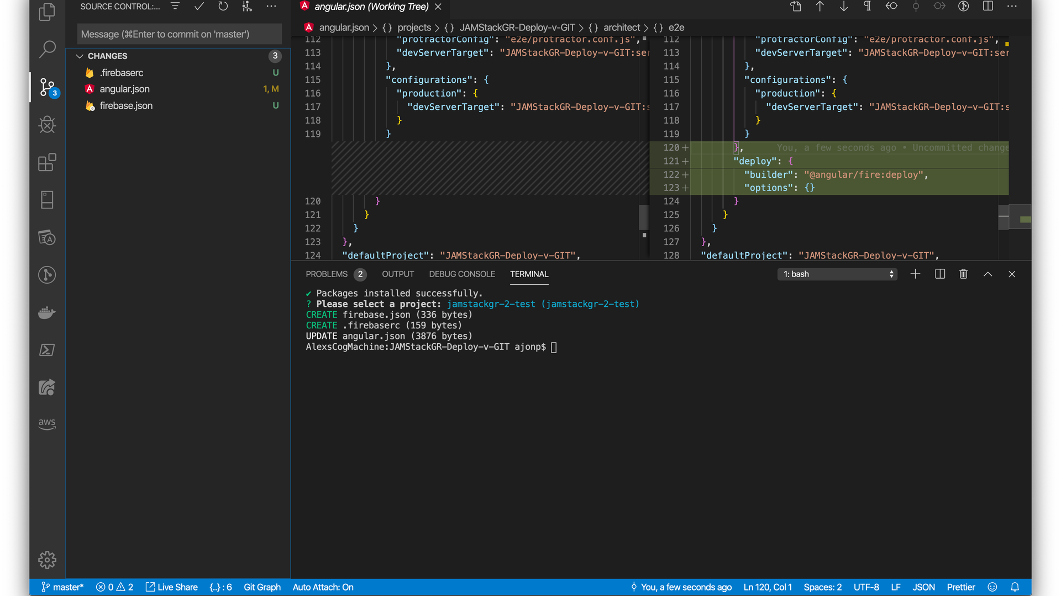Open Git Graph from status bar

pyautogui.click(x=262, y=587)
